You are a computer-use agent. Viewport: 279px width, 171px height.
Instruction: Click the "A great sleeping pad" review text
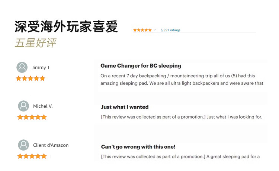233,157
